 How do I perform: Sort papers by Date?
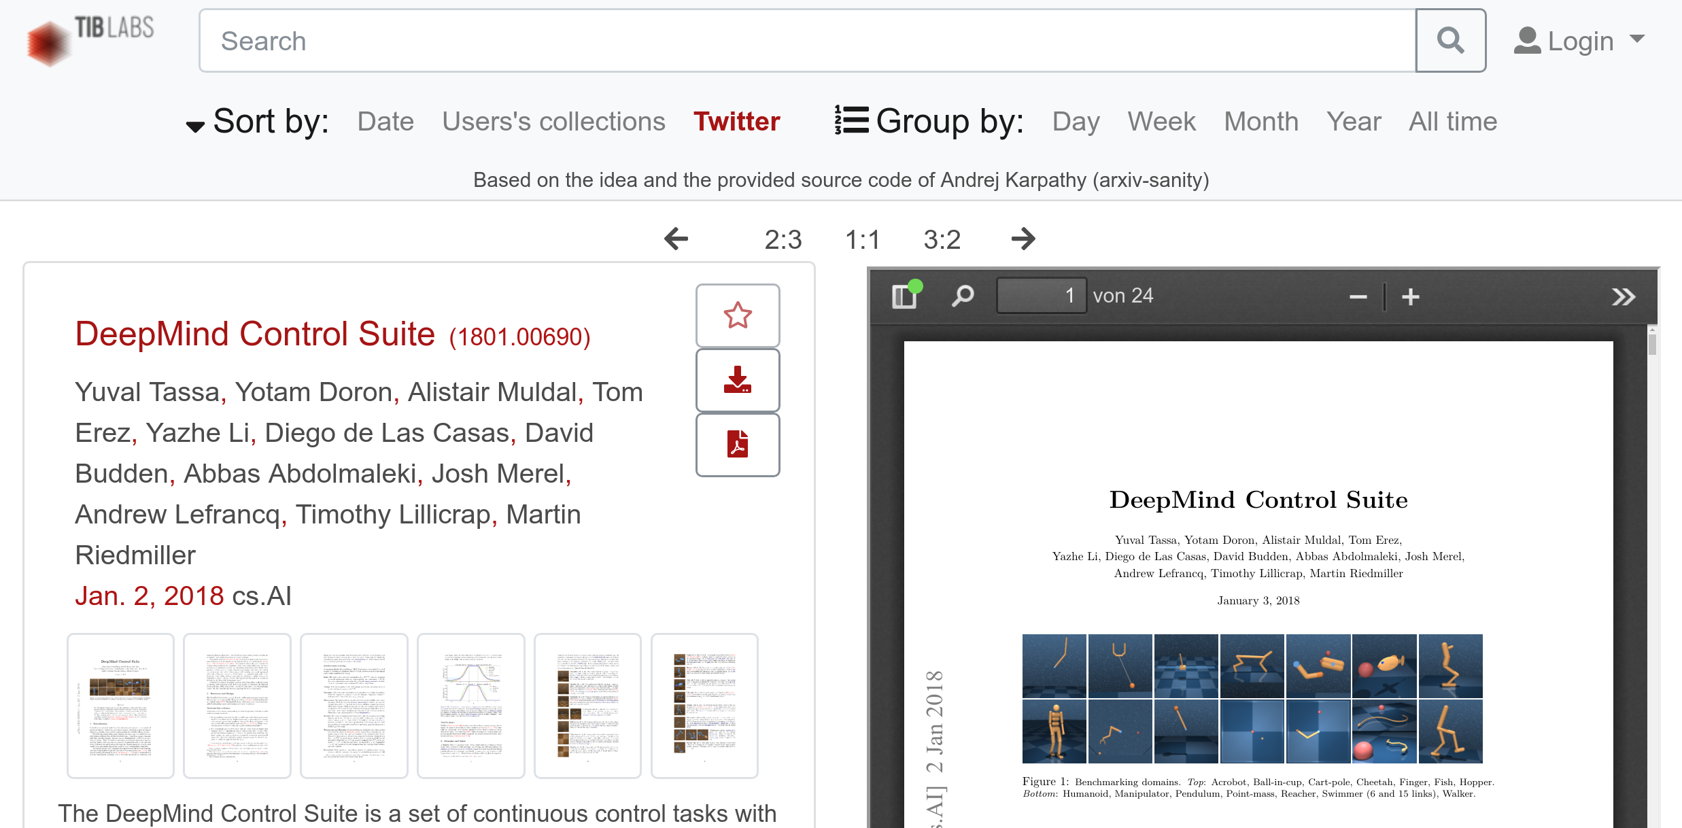(385, 122)
